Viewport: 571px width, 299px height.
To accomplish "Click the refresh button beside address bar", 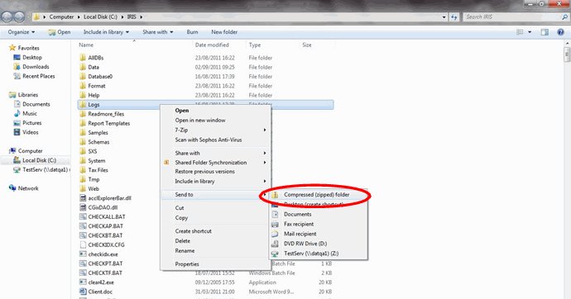I will [x=453, y=17].
